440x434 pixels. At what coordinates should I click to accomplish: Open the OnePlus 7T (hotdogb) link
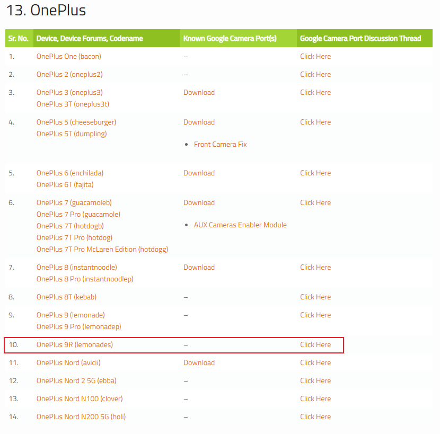coord(70,226)
